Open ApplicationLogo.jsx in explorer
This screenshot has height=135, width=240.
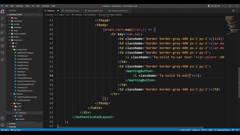point(25,52)
